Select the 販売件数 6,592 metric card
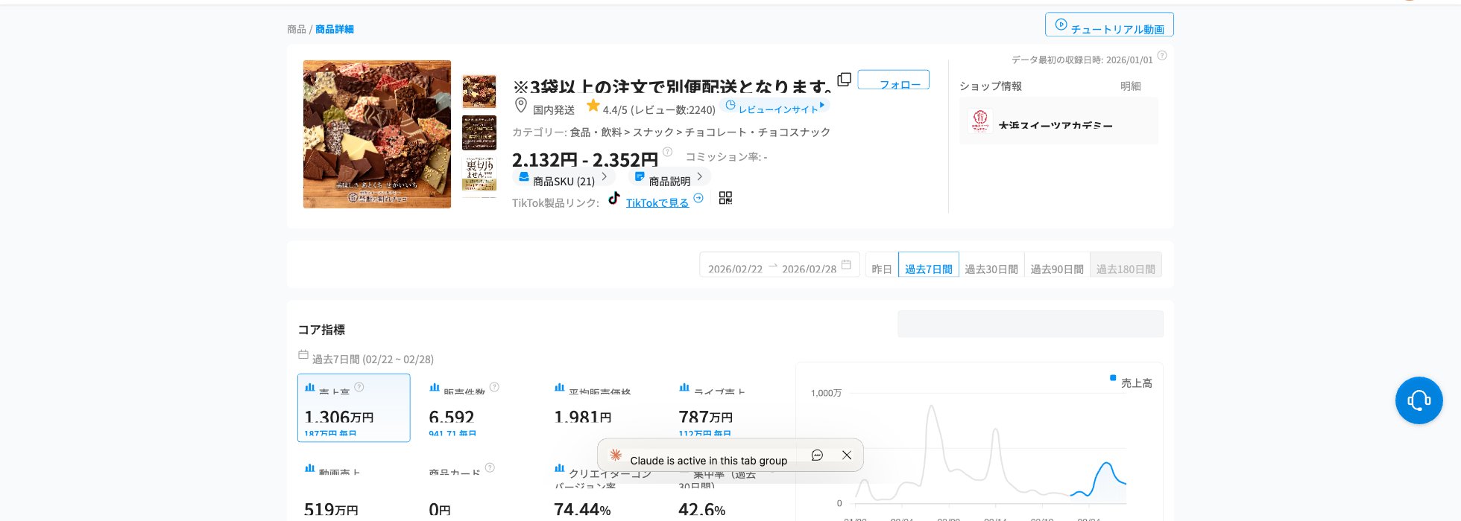Viewport: 1461px width, 521px height. (479, 408)
